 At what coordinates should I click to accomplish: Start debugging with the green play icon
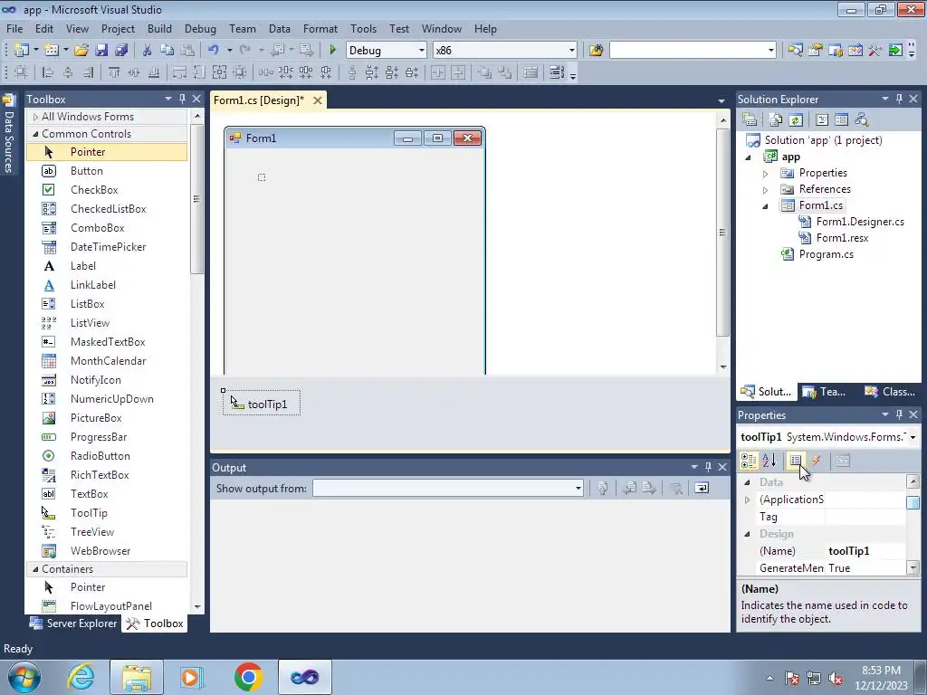[x=332, y=51]
